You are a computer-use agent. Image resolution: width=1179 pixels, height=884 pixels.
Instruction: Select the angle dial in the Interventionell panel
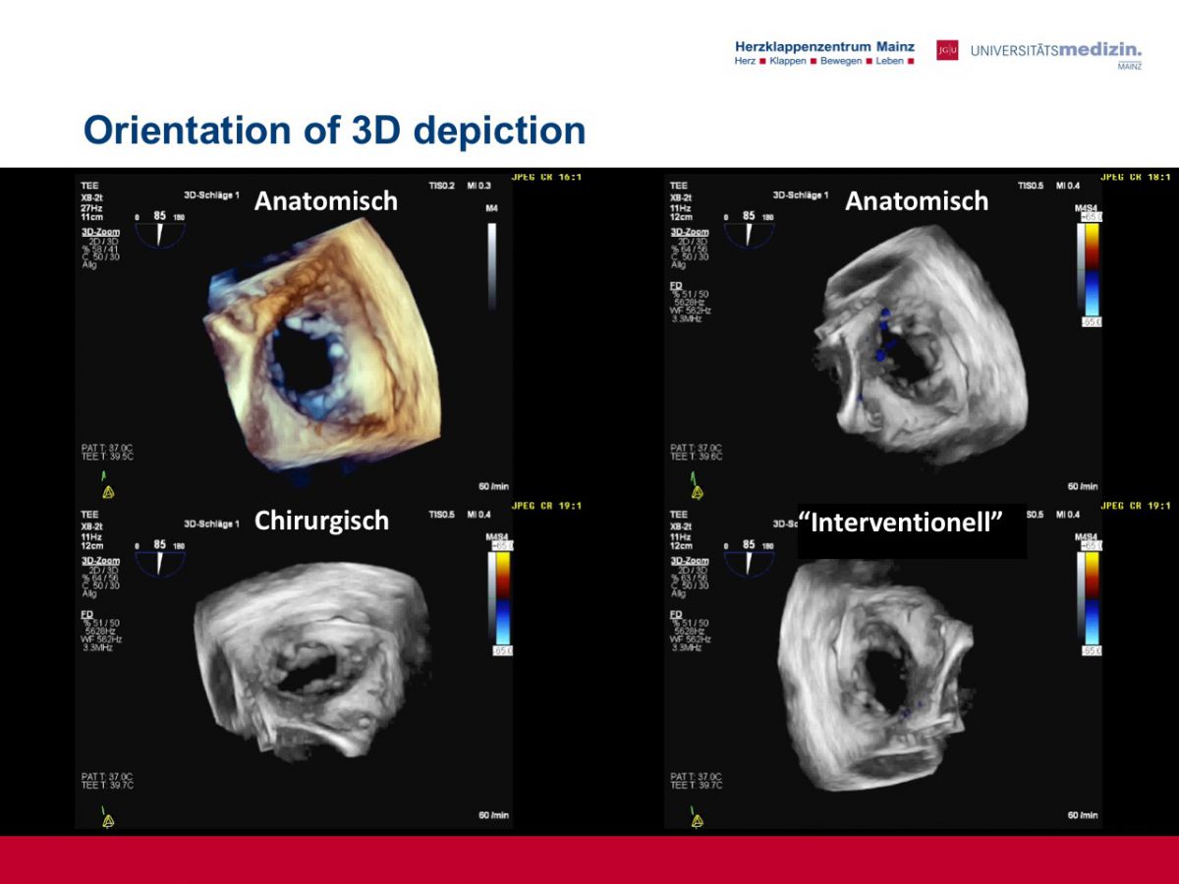[x=749, y=561]
